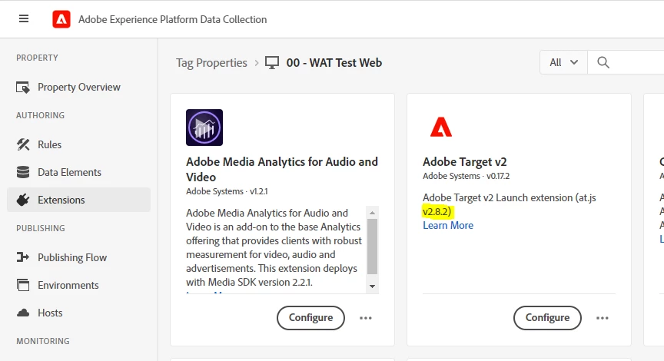Click the Extensions plug icon
This screenshot has height=361, width=664.
[23, 200]
